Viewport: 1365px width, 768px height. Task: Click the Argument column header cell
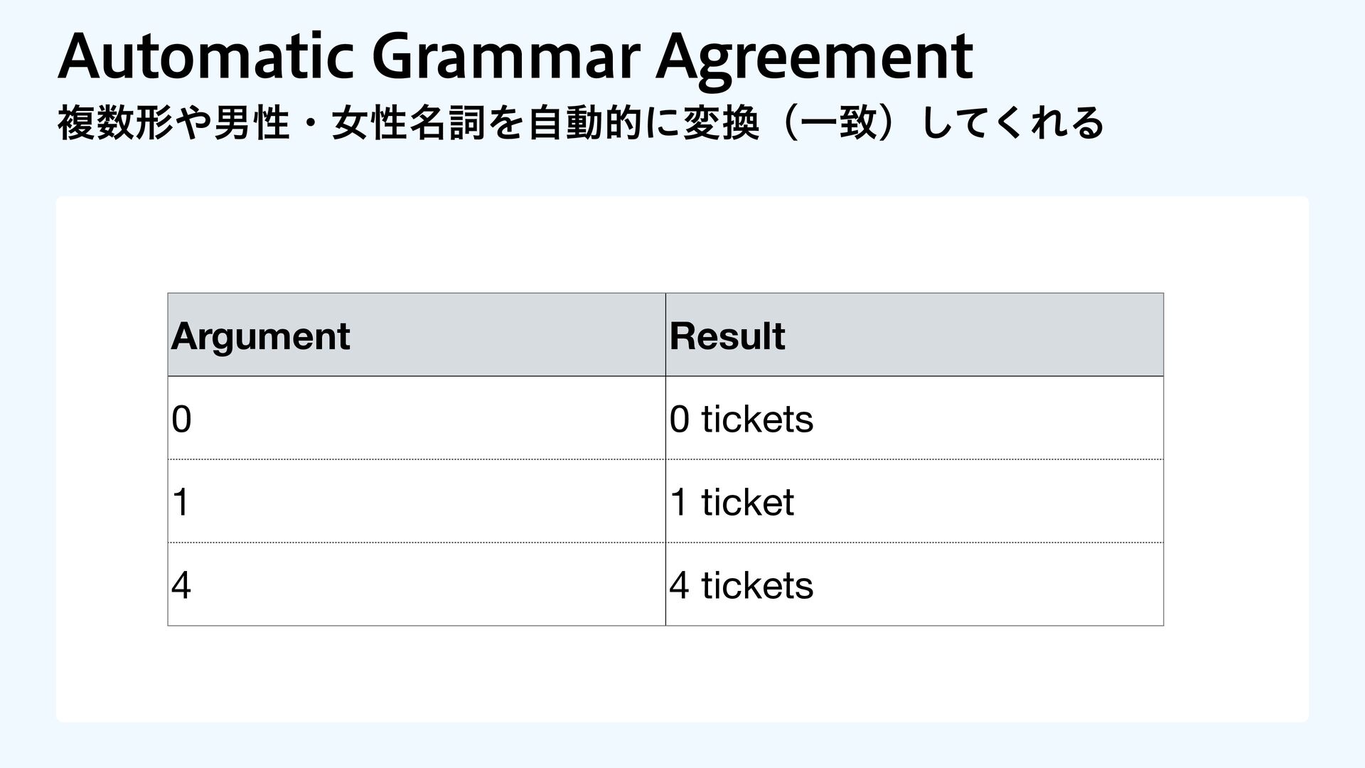pos(416,335)
